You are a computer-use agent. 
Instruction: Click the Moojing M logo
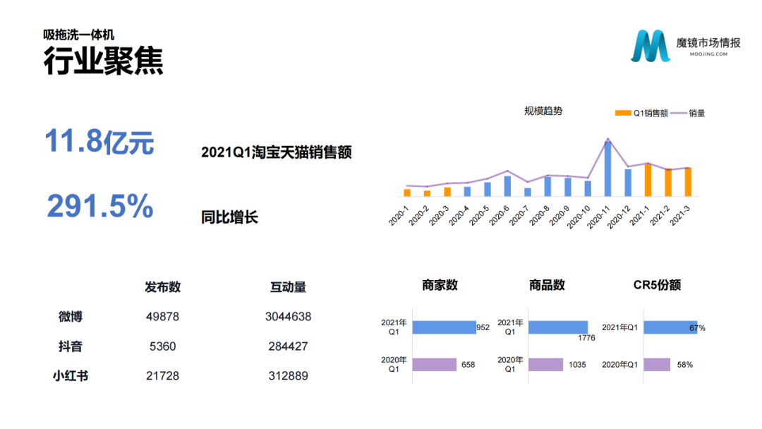651,46
